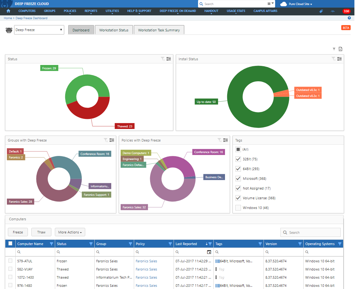Open the activity pulse icon in top bar
Viewport: 361px width, 289px height.
click(333, 11)
